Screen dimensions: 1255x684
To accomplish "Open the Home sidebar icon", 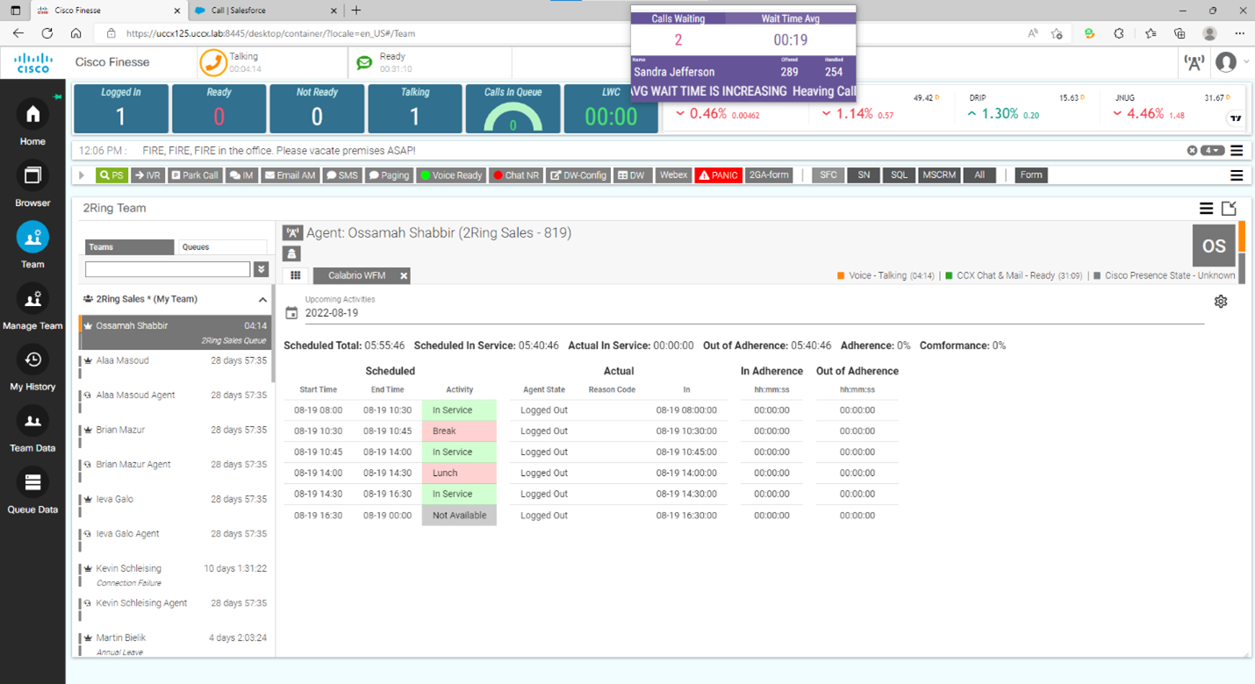I will (32, 115).
